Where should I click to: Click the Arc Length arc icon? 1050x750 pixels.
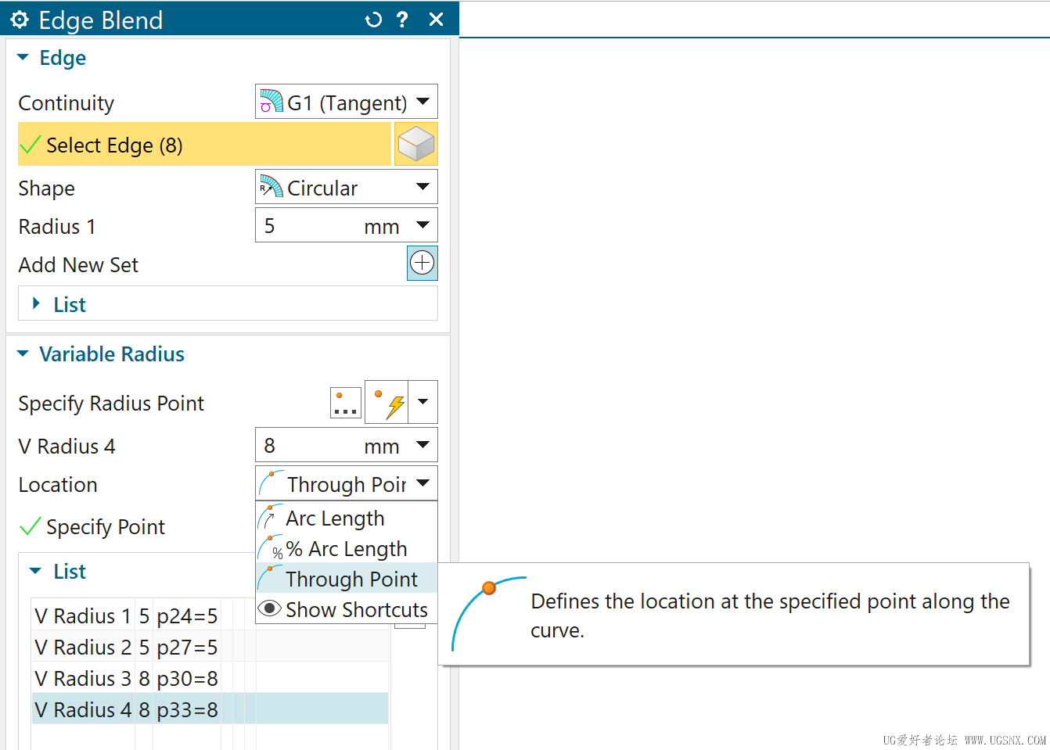click(x=270, y=518)
